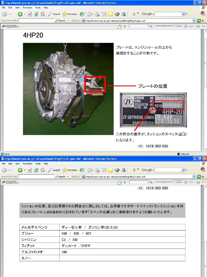Click the Search the Web field, upper IE window
The height and width of the screenshot is (277, 207).
(x=36, y=21)
